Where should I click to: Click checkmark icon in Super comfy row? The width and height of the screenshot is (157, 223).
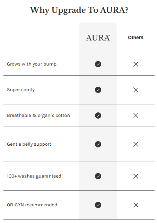click(x=98, y=90)
